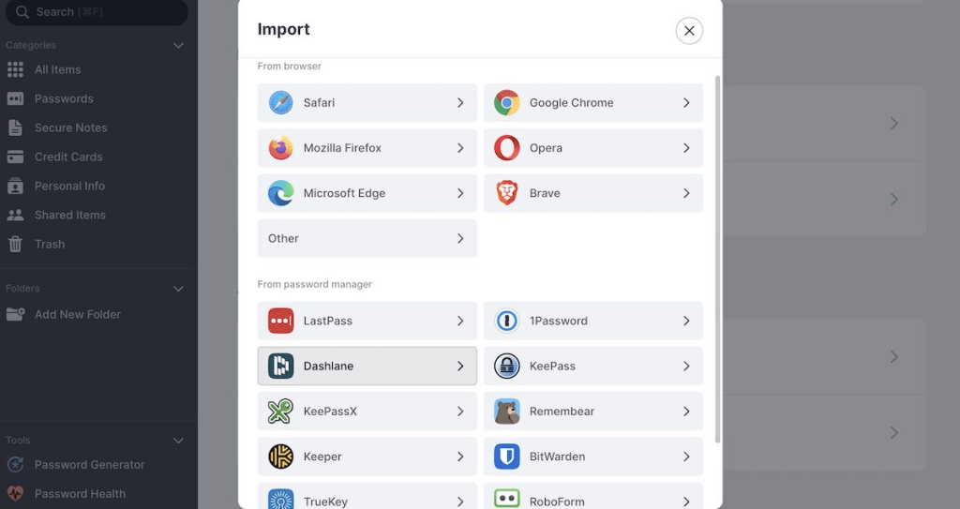Screen dimensions: 960x509
Task: Collapse the Tools section chevron
Action: click(x=179, y=441)
